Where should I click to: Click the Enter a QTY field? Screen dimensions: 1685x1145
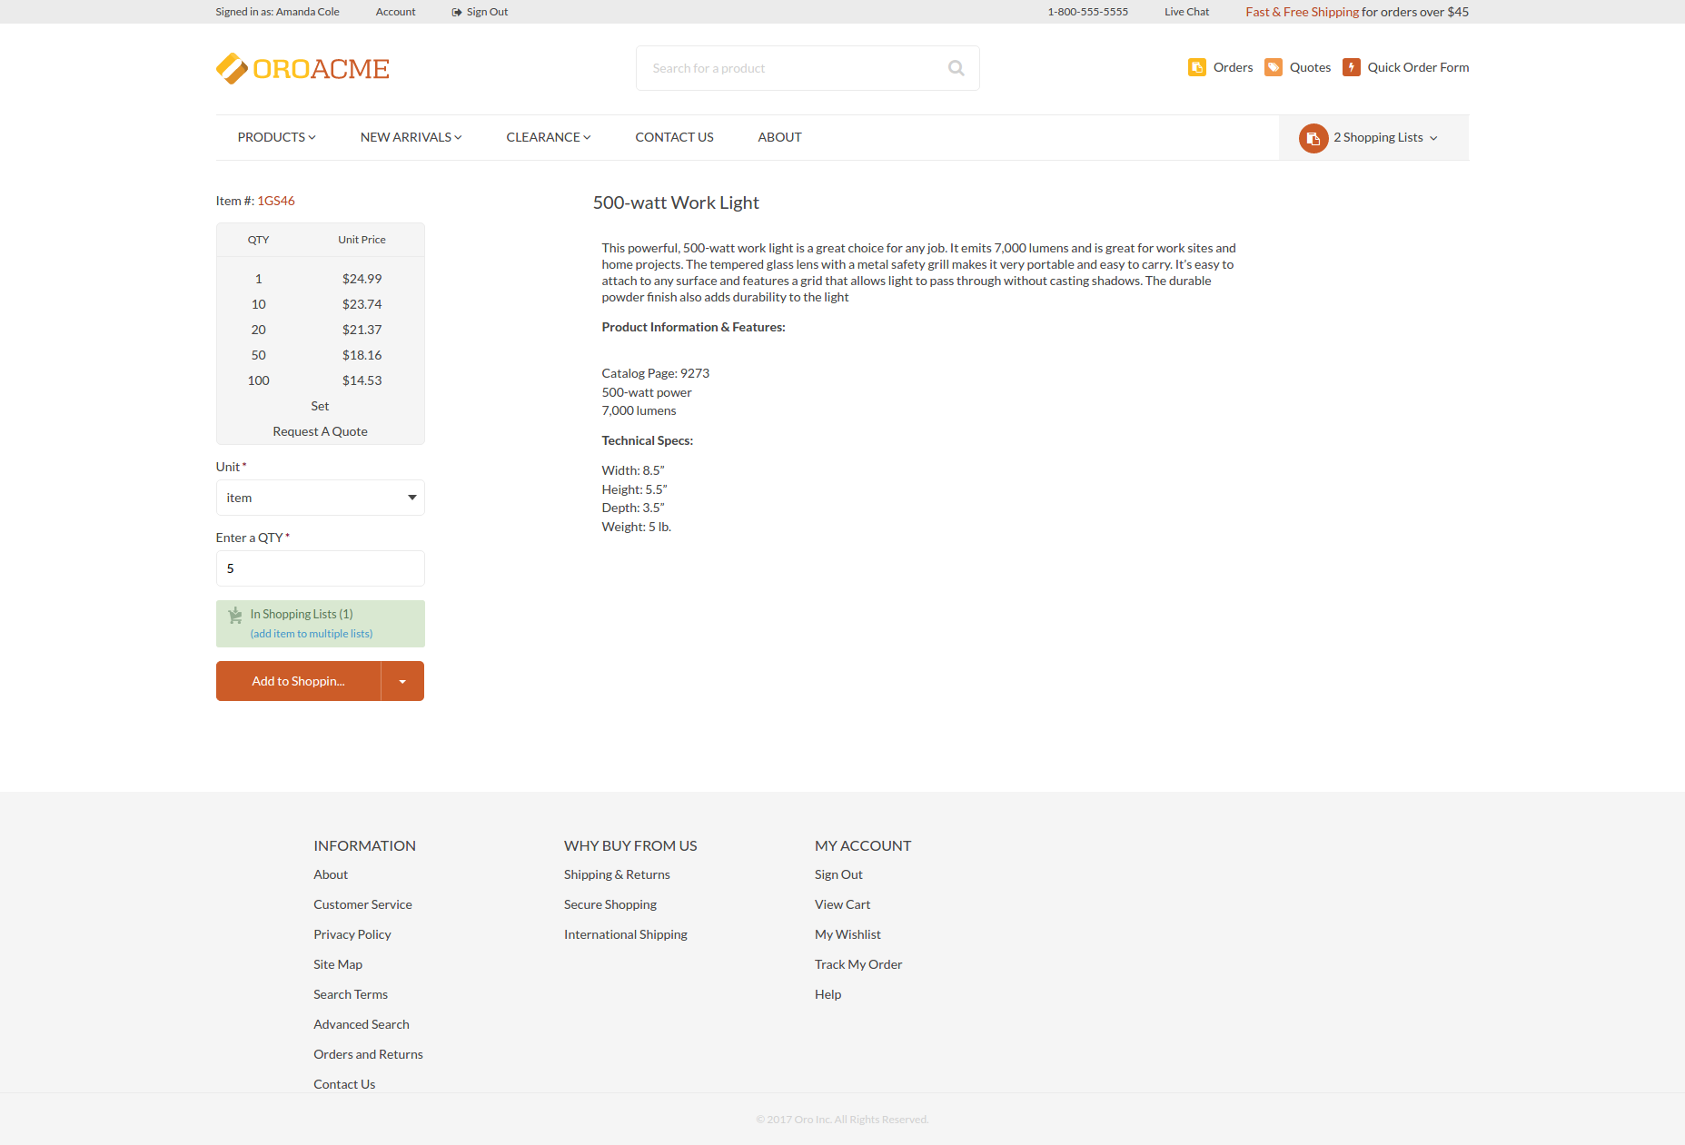(x=320, y=568)
